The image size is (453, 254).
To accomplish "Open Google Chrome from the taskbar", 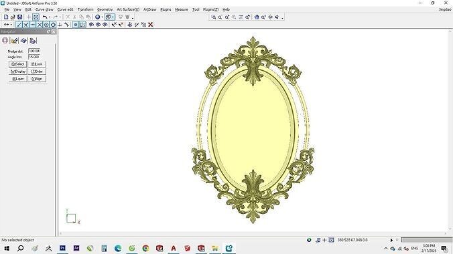I will click(145, 248).
